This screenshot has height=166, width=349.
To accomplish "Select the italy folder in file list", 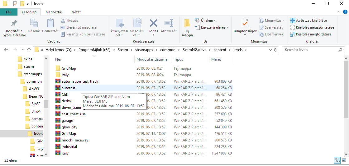I will click(x=144, y=75).
